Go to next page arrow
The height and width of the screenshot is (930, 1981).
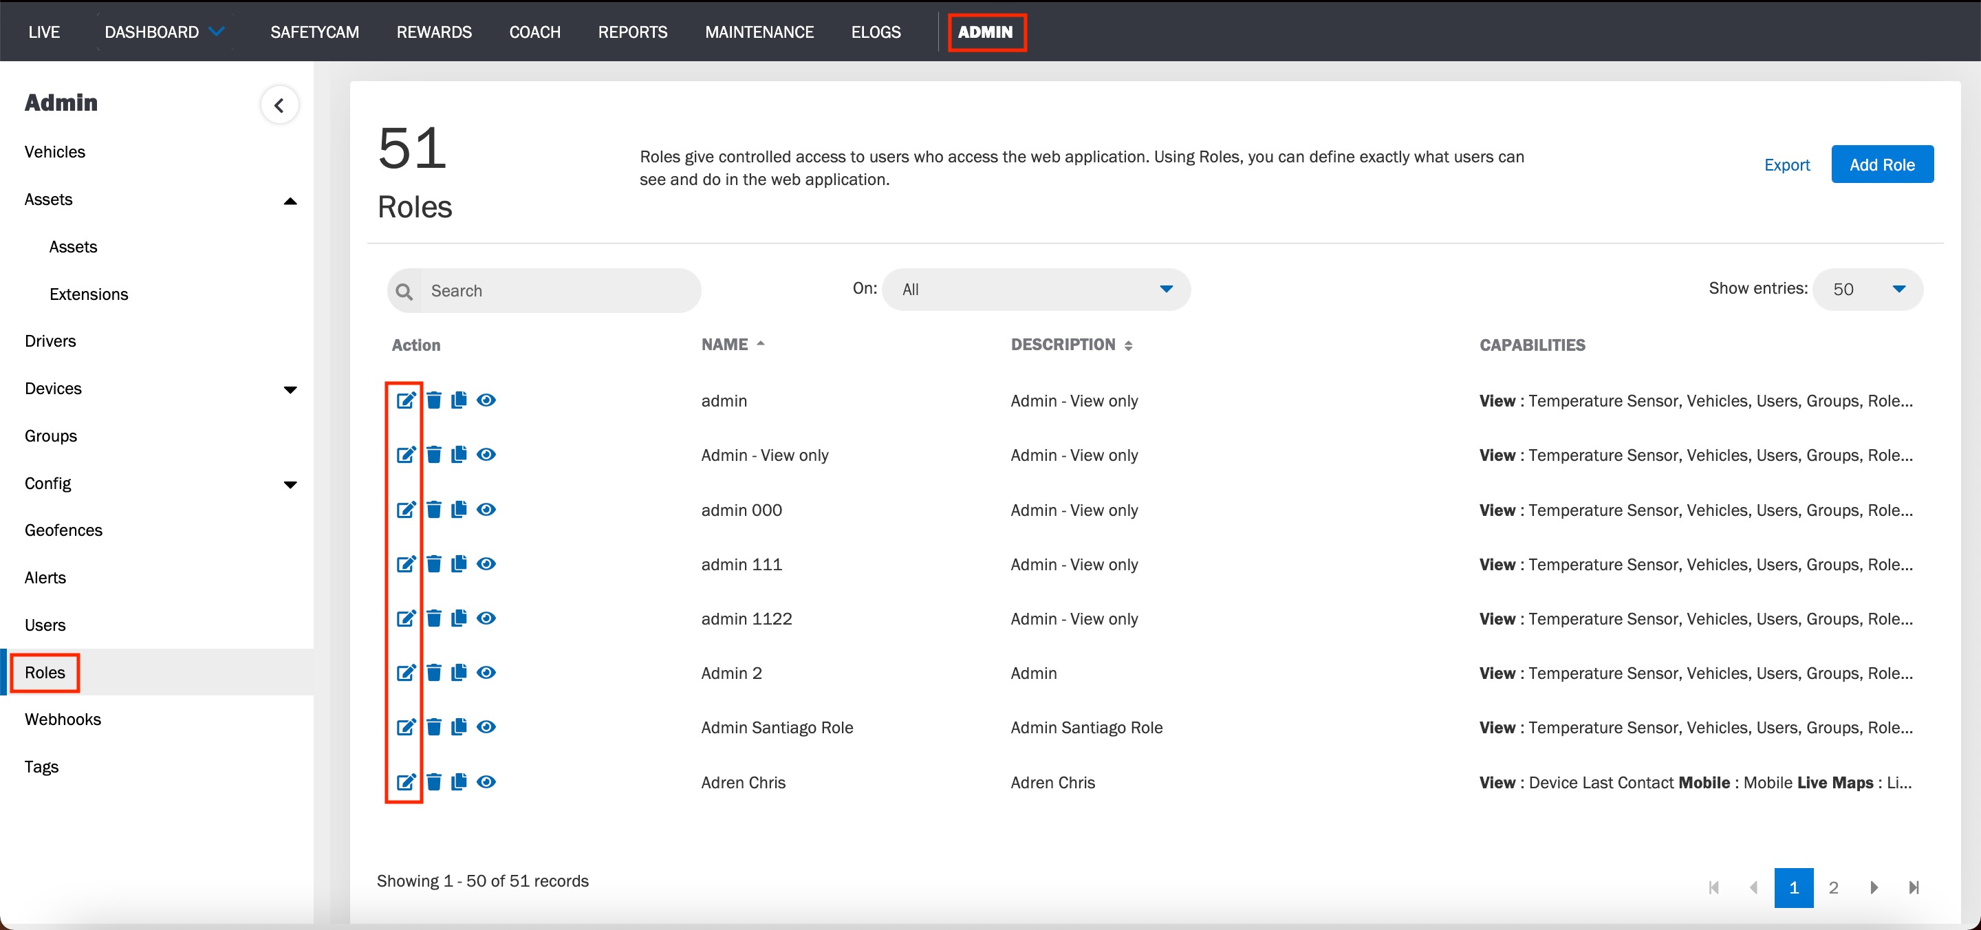[1874, 887]
